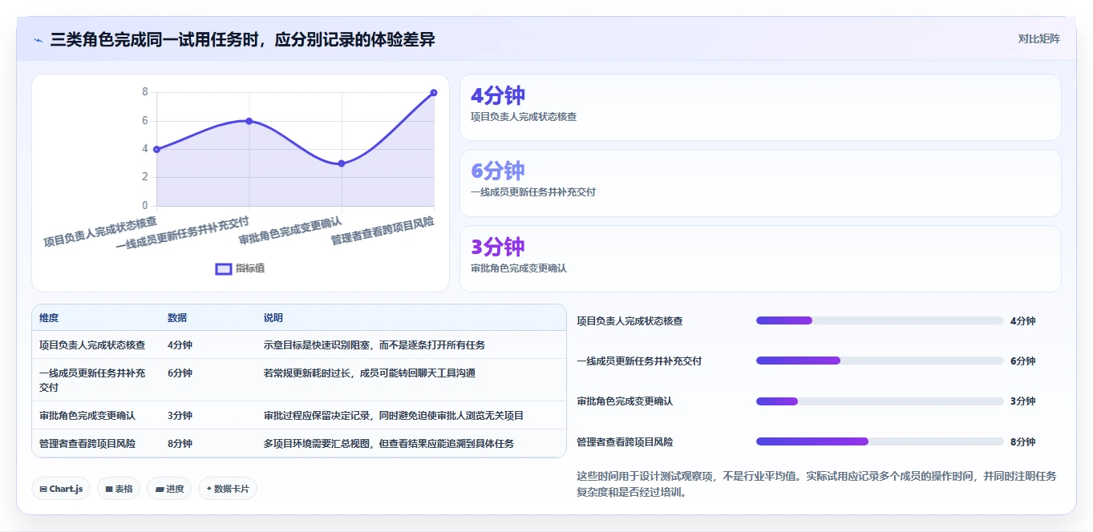Select the Chart.js tag
This screenshot has height=532, width=1093.
(61, 489)
